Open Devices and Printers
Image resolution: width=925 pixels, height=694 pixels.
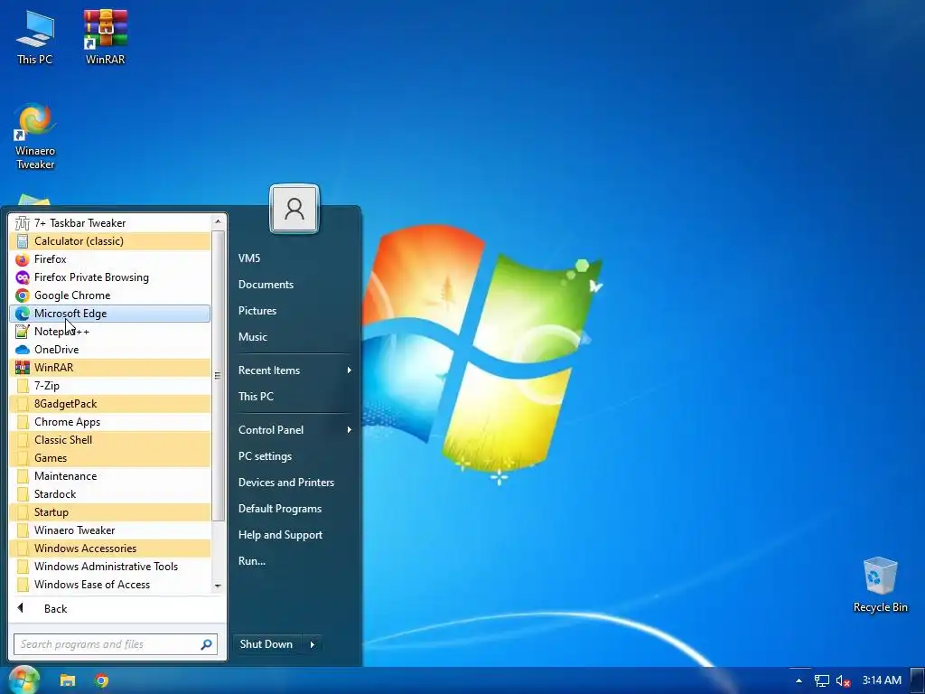tap(294, 483)
